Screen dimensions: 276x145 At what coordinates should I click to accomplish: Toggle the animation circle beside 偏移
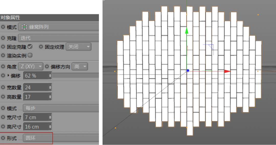3,75
